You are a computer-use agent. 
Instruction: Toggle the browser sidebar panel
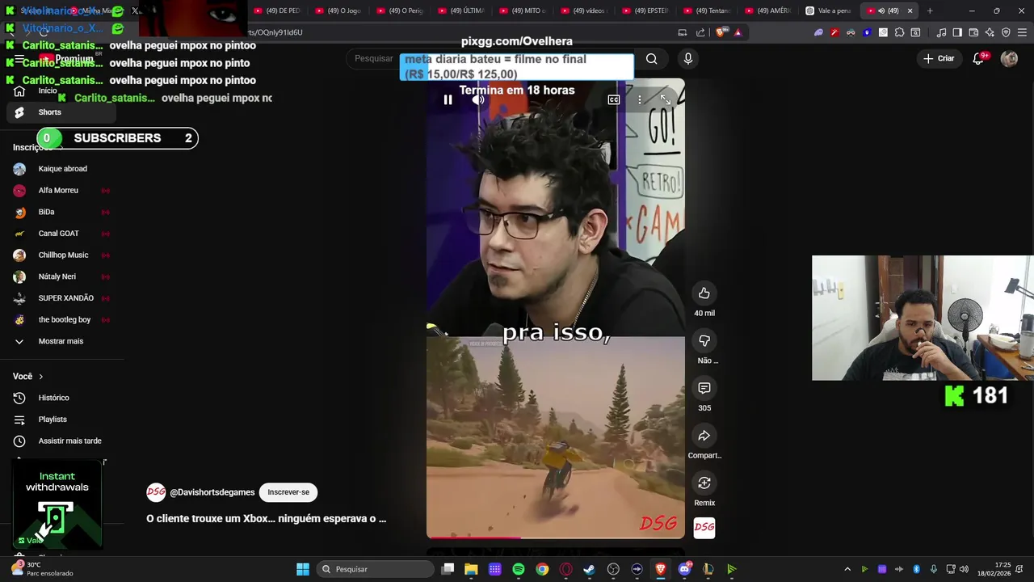point(957,32)
